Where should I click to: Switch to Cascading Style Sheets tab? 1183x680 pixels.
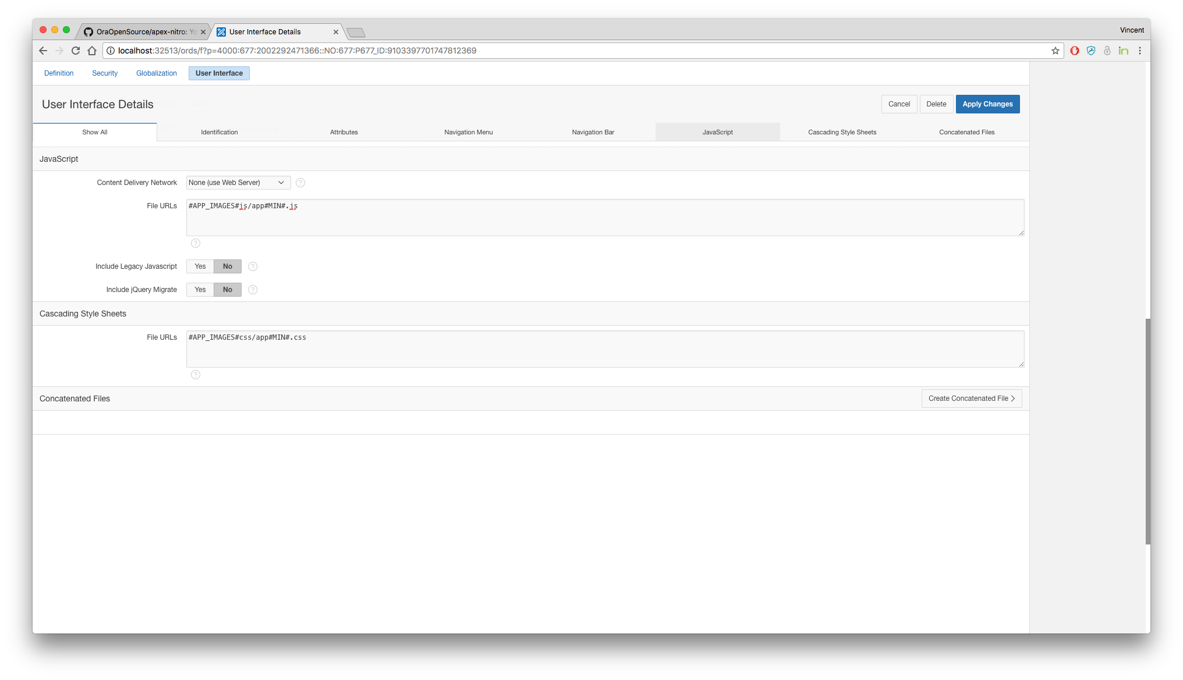click(842, 132)
